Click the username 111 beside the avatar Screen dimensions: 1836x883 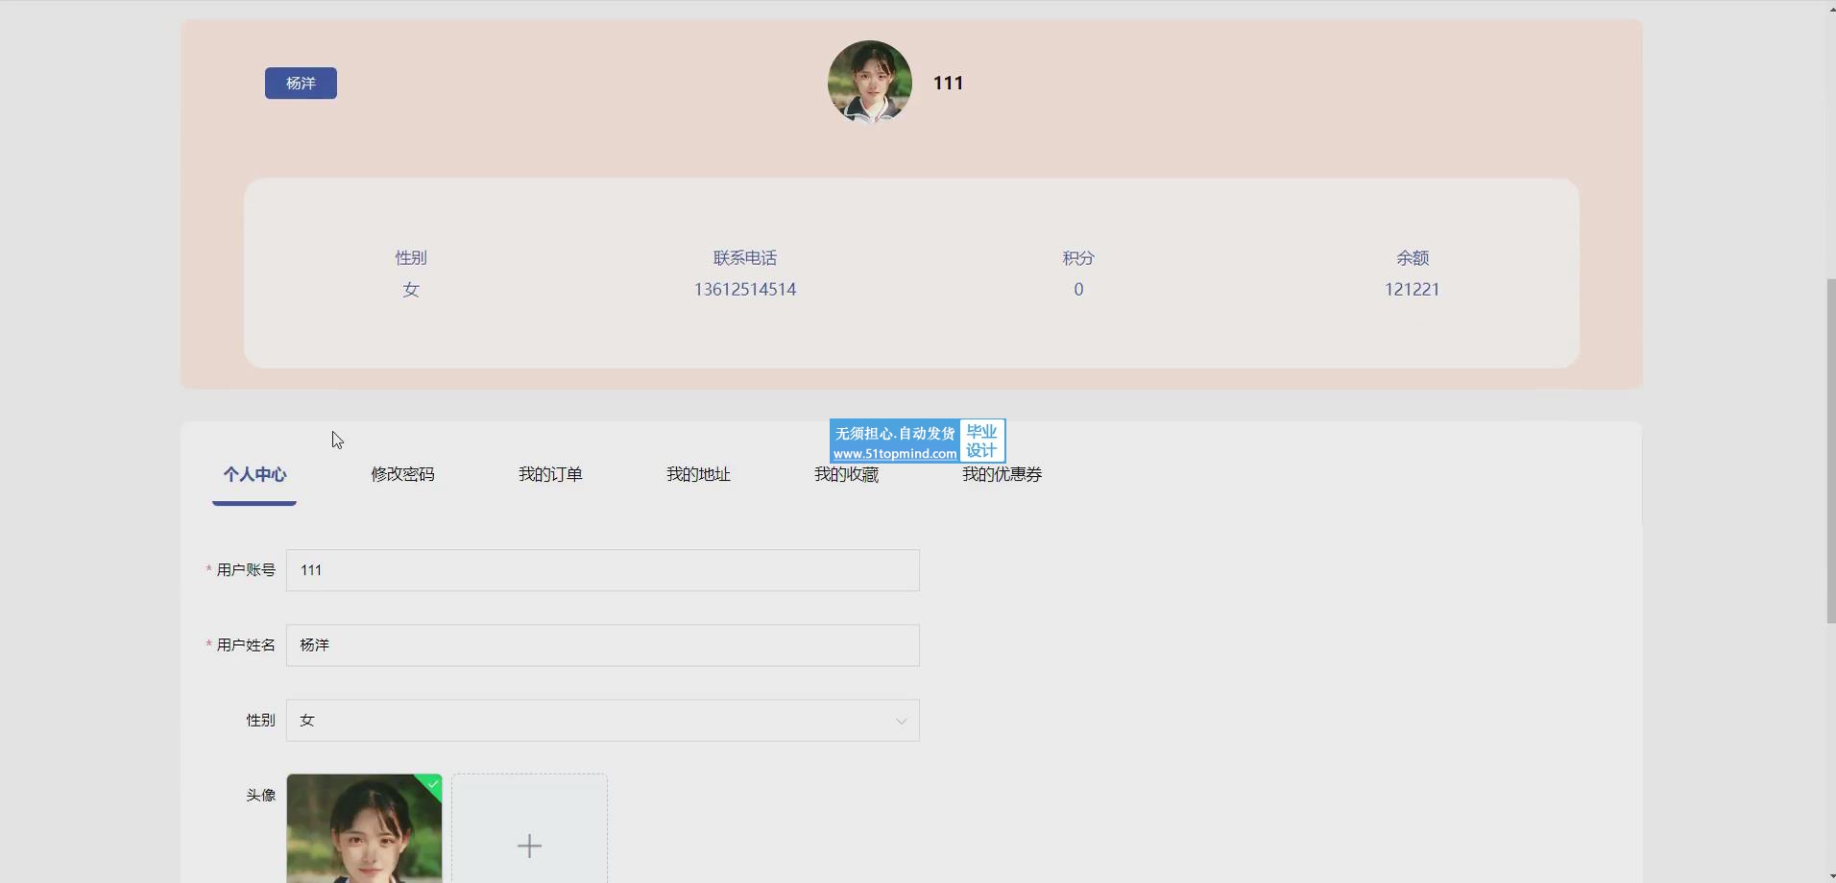pyautogui.click(x=948, y=84)
